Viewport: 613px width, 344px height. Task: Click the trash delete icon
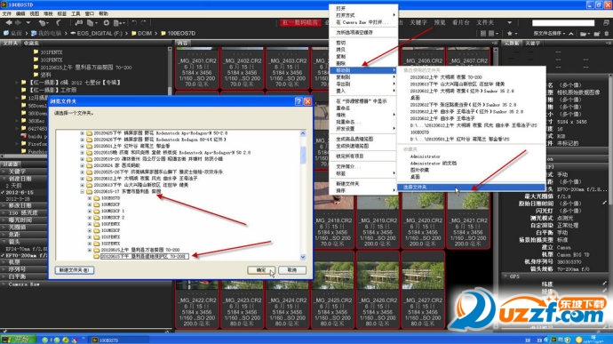click(x=607, y=34)
